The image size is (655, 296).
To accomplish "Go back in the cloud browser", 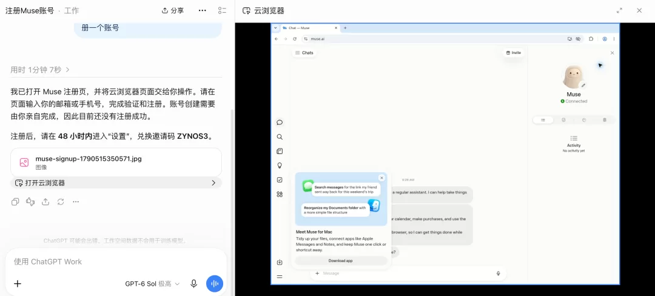I will tap(277, 39).
